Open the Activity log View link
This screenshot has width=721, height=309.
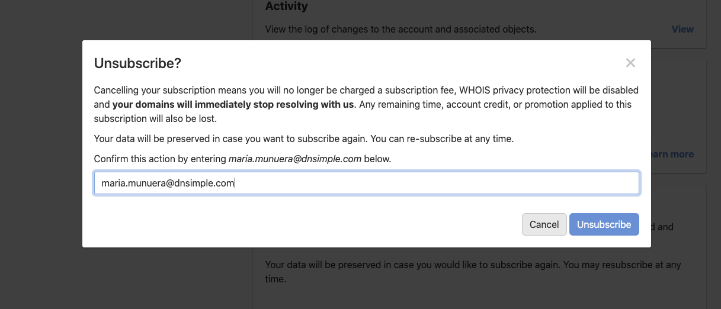682,29
